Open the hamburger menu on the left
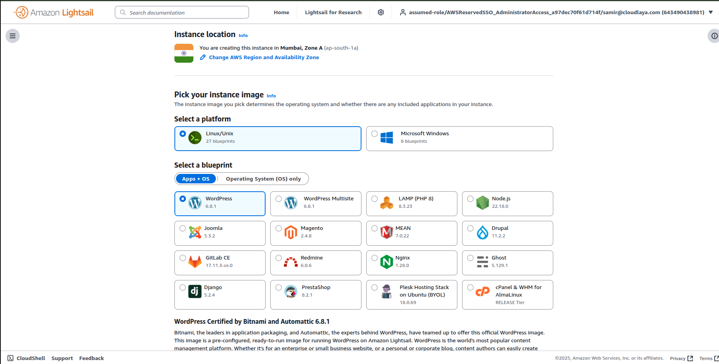719x364 pixels. pyautogui.click(x=13, y=36)
